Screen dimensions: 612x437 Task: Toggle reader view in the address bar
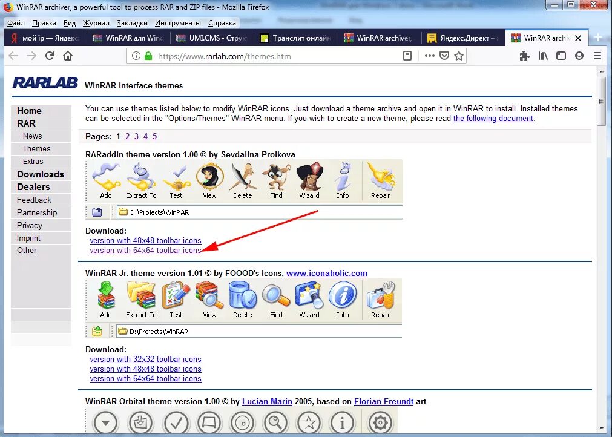pos(407,56)
